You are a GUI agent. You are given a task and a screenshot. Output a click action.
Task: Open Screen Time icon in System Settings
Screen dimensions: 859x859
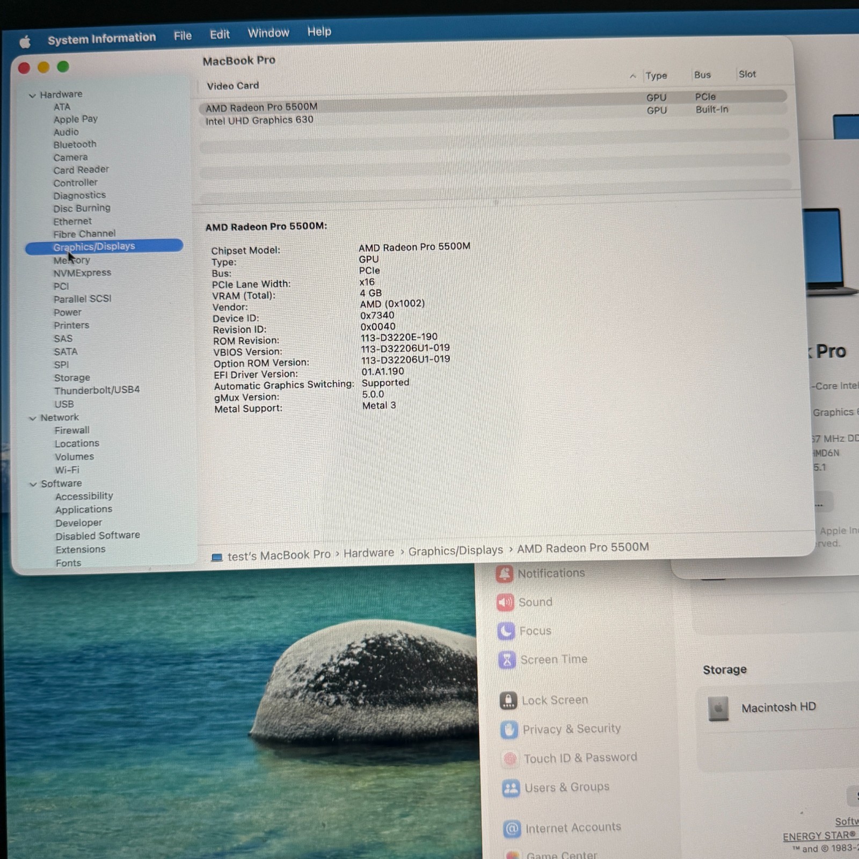point(507,660)
